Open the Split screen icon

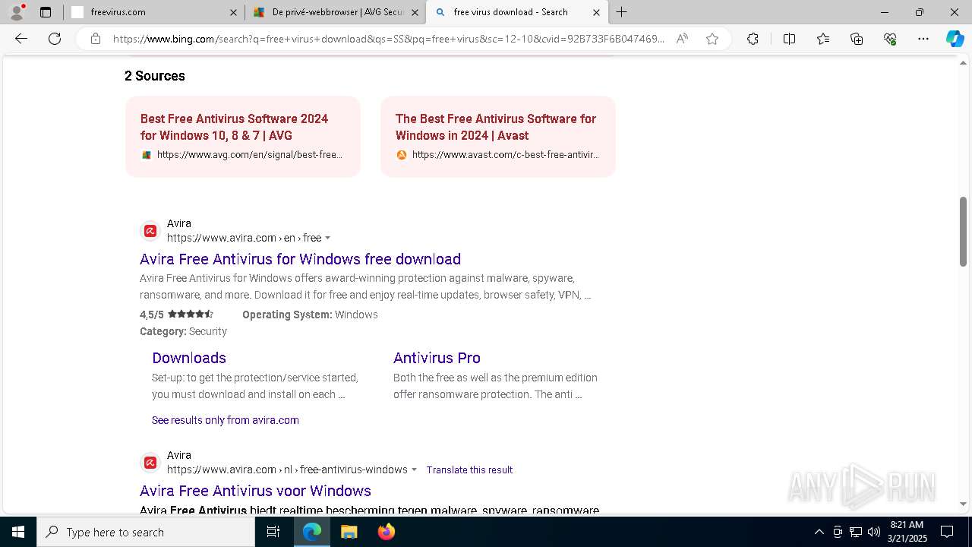point(789,39)
